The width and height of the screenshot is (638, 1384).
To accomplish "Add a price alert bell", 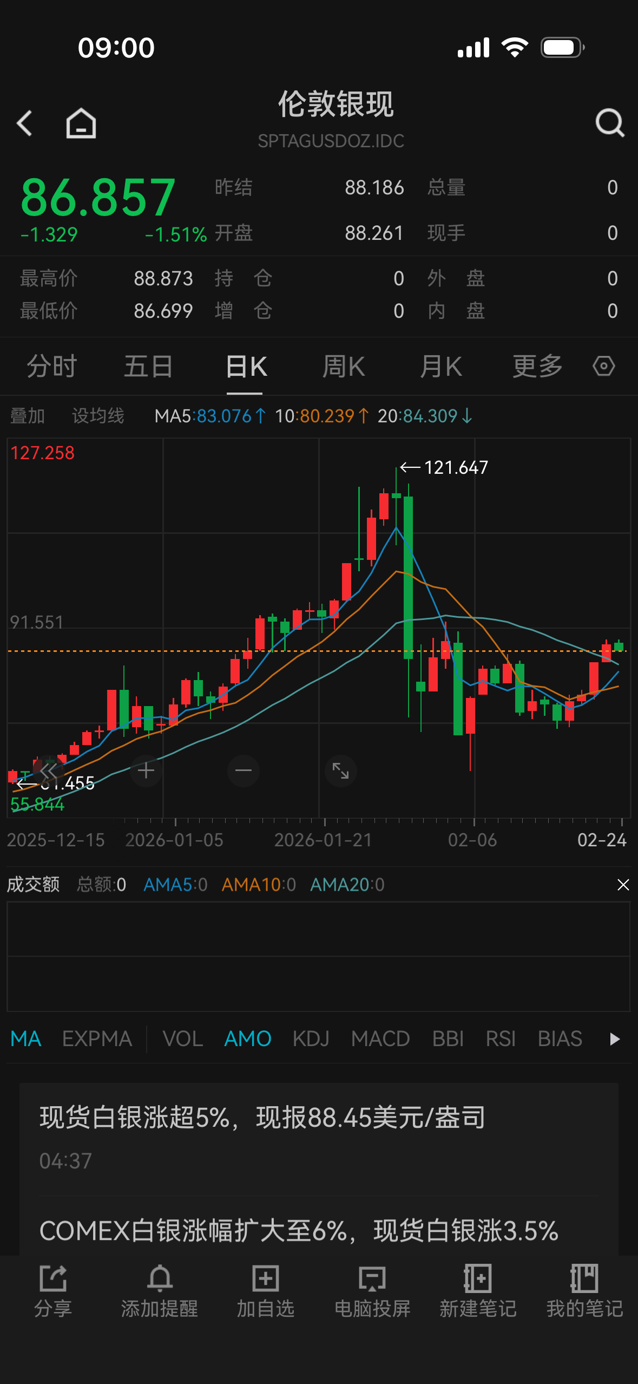I will [160, 1290].
